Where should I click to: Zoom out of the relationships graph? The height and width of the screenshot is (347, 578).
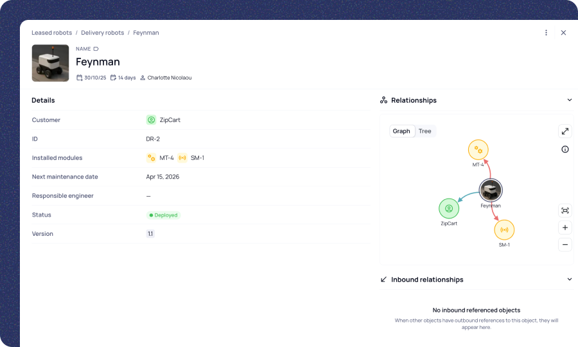point(565,244)
